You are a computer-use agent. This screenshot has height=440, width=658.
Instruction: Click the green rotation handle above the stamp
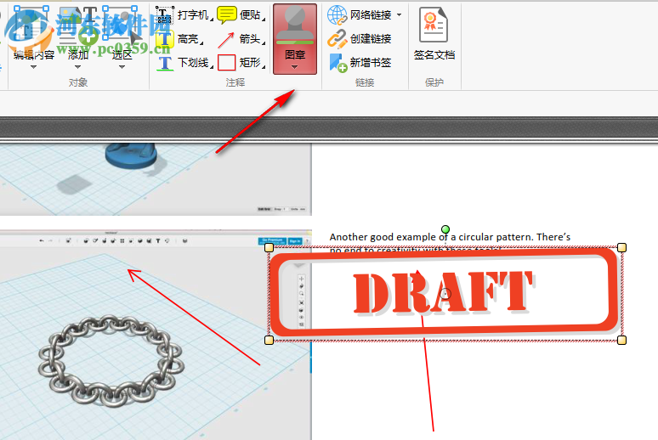click(x=445, y=229)
